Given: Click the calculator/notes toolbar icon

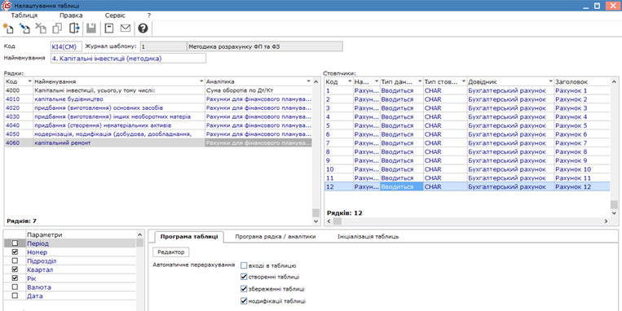Looking at the screenshot, I should (x=108, y=28).
